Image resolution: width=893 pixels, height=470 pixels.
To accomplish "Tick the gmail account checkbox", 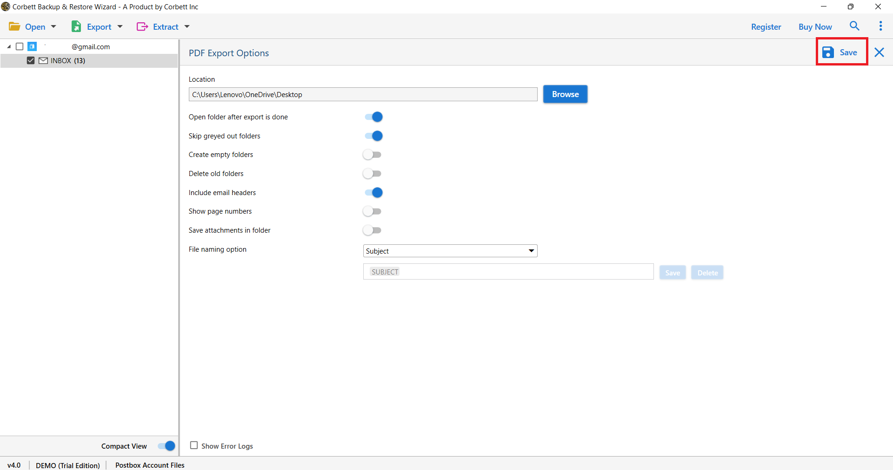I will tap(20, 46).
